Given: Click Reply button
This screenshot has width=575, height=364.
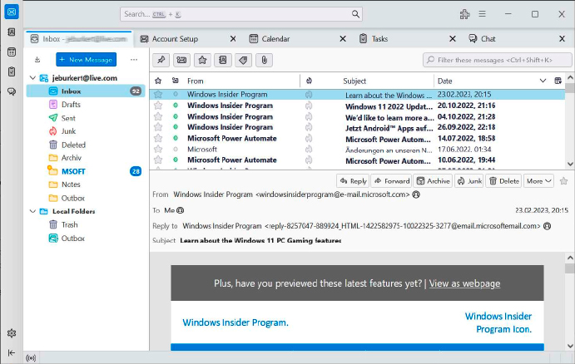Looking at the screenshot, I should pyautogui.click(x=353, y=181).
